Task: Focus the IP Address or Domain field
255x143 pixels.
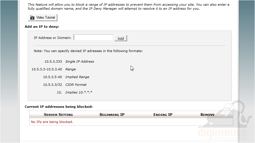Action: point(93,38)
